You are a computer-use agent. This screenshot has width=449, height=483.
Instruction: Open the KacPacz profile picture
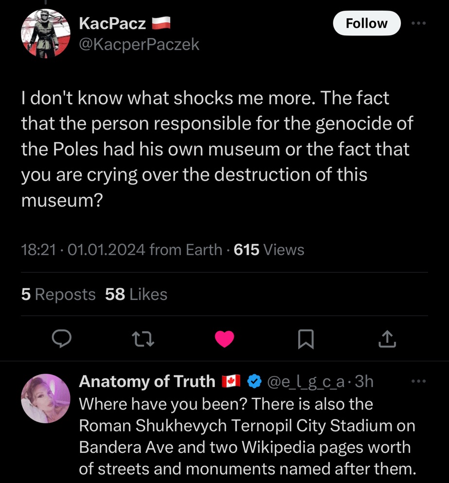click(46, 34)
